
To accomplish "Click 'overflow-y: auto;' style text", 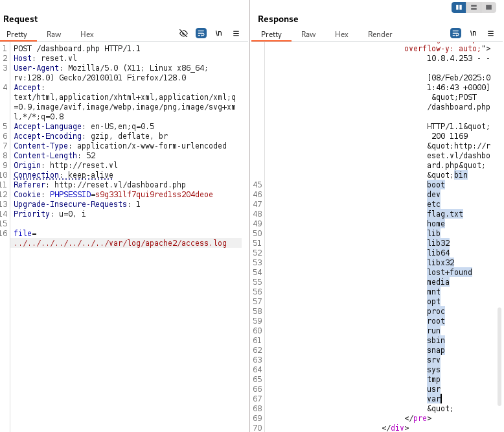I will click(x=442, y=49).
